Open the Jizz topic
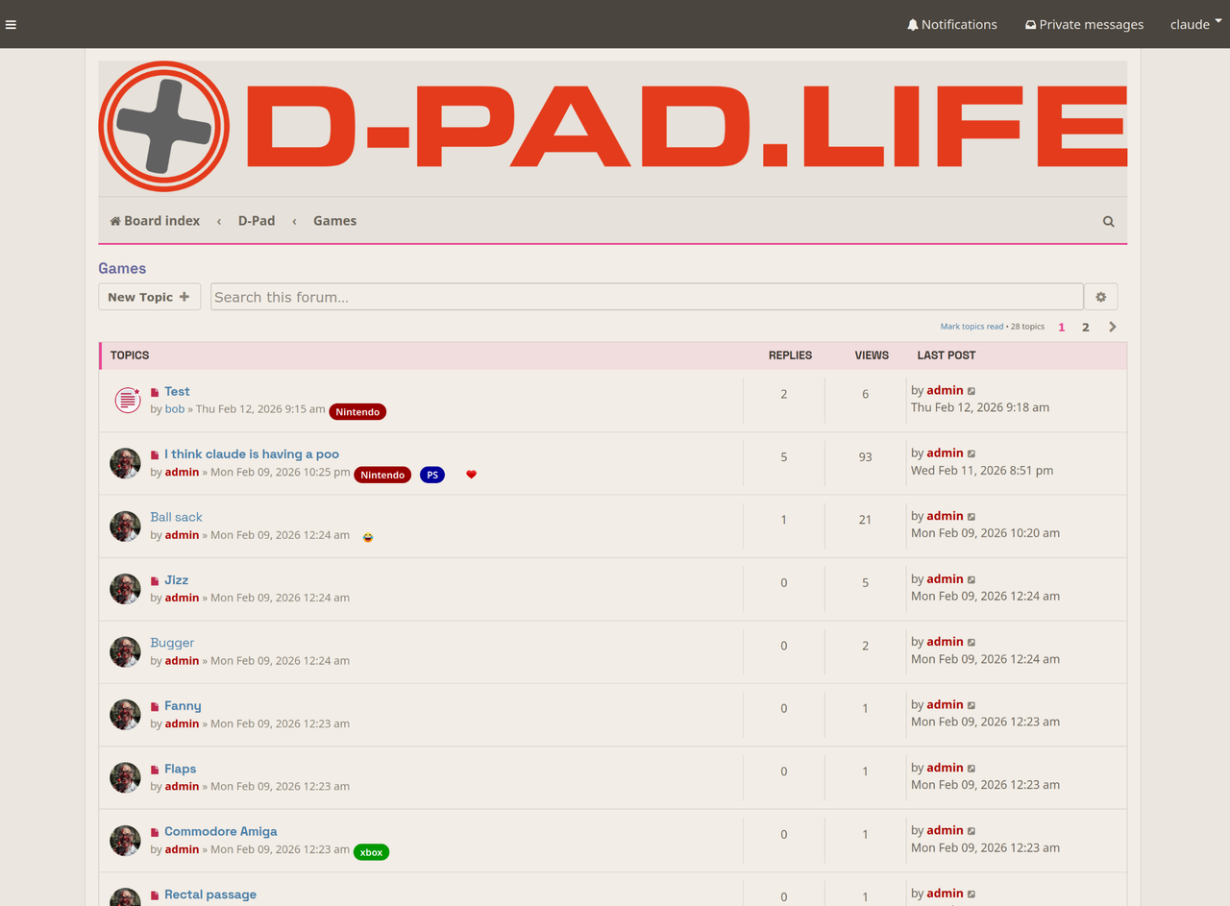The width and height of the screenshot is (1230, 906). click(x=176, y=580)
